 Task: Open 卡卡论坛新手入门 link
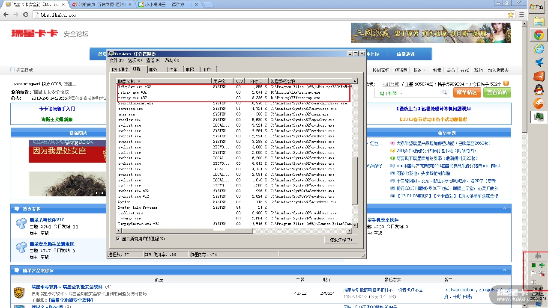click(x=57, y=109)
